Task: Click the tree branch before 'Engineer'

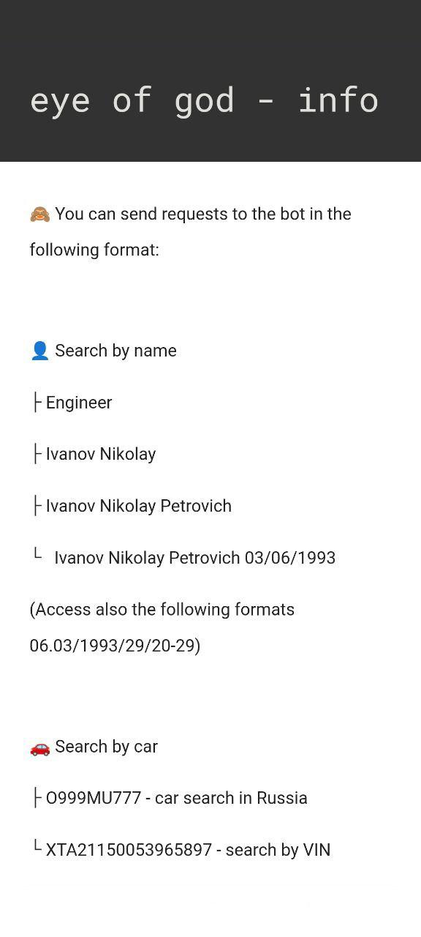Action: (x=37, y=403)
